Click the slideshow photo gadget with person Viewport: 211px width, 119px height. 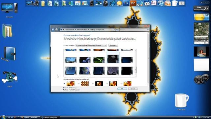tap(201, 52)
